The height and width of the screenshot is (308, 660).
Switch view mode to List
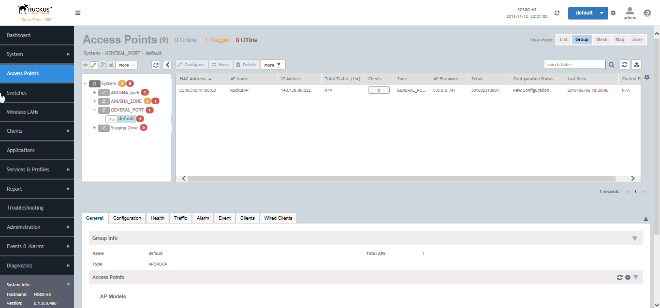click(563, 40)
